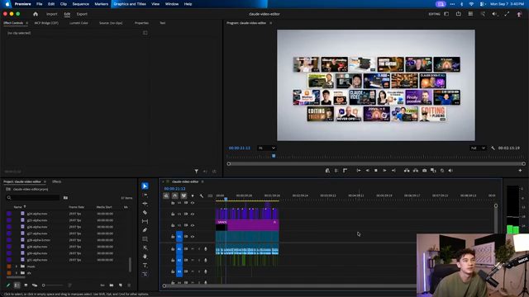Screen dimensions: 529x297
Task: Toggle visibility eye of V2 track
Action: click(x=193, y=225)
